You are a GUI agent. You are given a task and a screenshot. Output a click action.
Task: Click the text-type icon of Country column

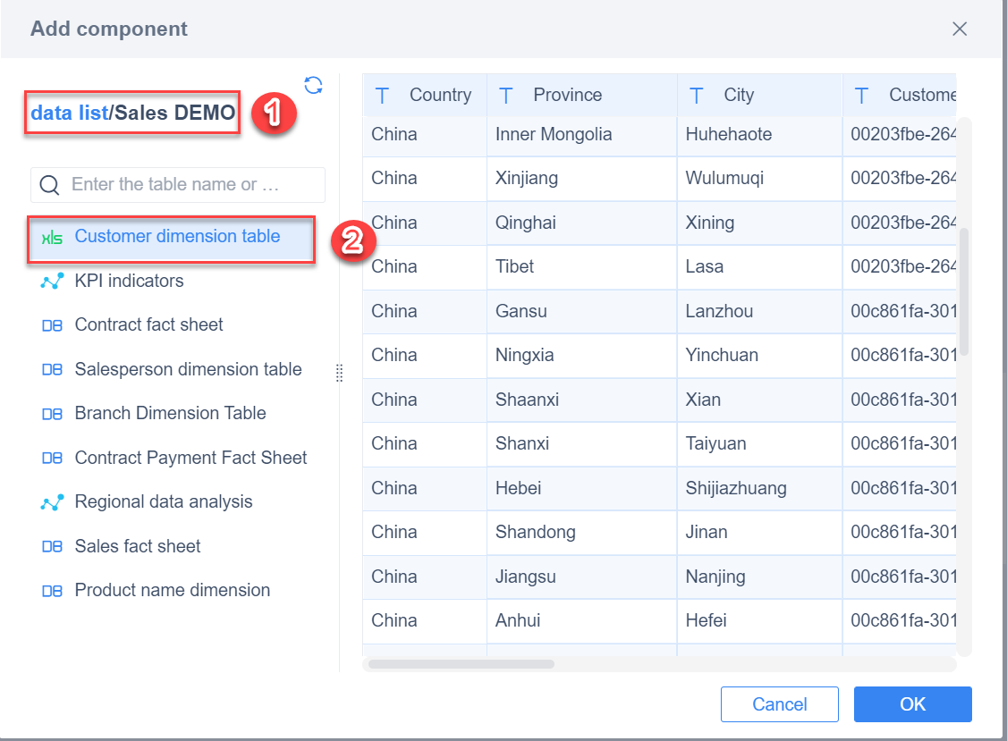click(x=382, y=96)
